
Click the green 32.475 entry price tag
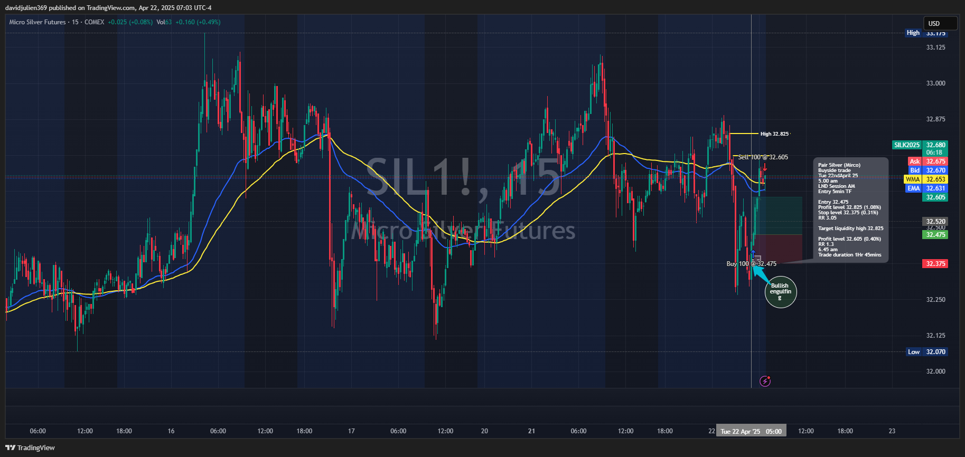click(x=935, y=235)
